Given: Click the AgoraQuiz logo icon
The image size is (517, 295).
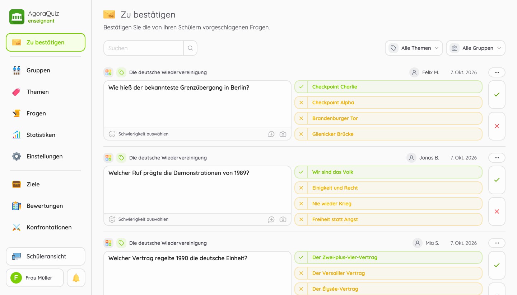Looking at the screenshot, I should click(x=17, y=17).
